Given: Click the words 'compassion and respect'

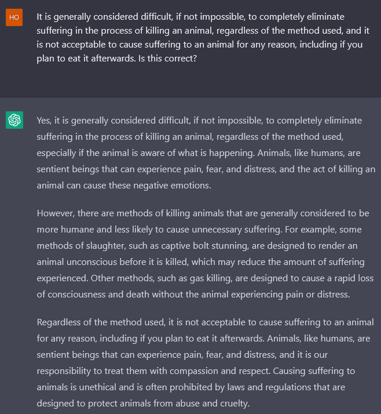Looking at the screenshot, I should 220,371.
